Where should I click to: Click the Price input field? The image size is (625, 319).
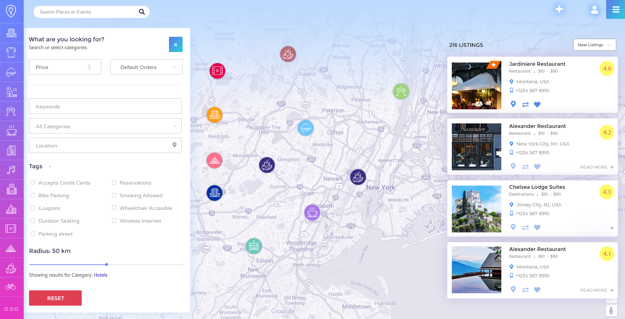pyautogui.click(x=65, y=67)
